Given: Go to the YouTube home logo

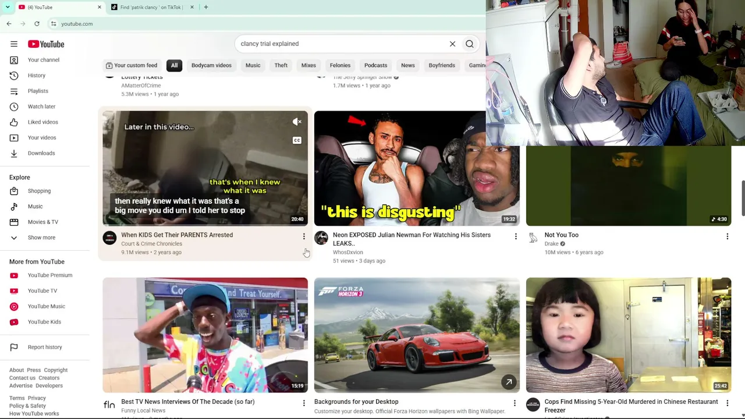Looking at the screenshot, I should point(46,44).
